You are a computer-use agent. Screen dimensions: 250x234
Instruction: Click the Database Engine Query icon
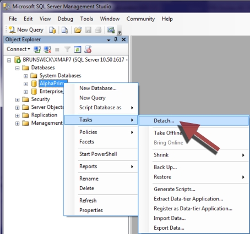click(x=52, y=30)
